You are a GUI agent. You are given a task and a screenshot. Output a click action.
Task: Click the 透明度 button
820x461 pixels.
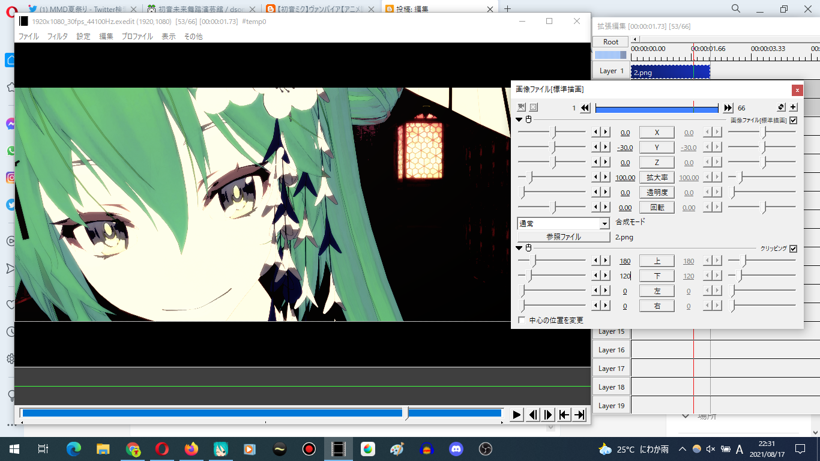pos(657,192)
